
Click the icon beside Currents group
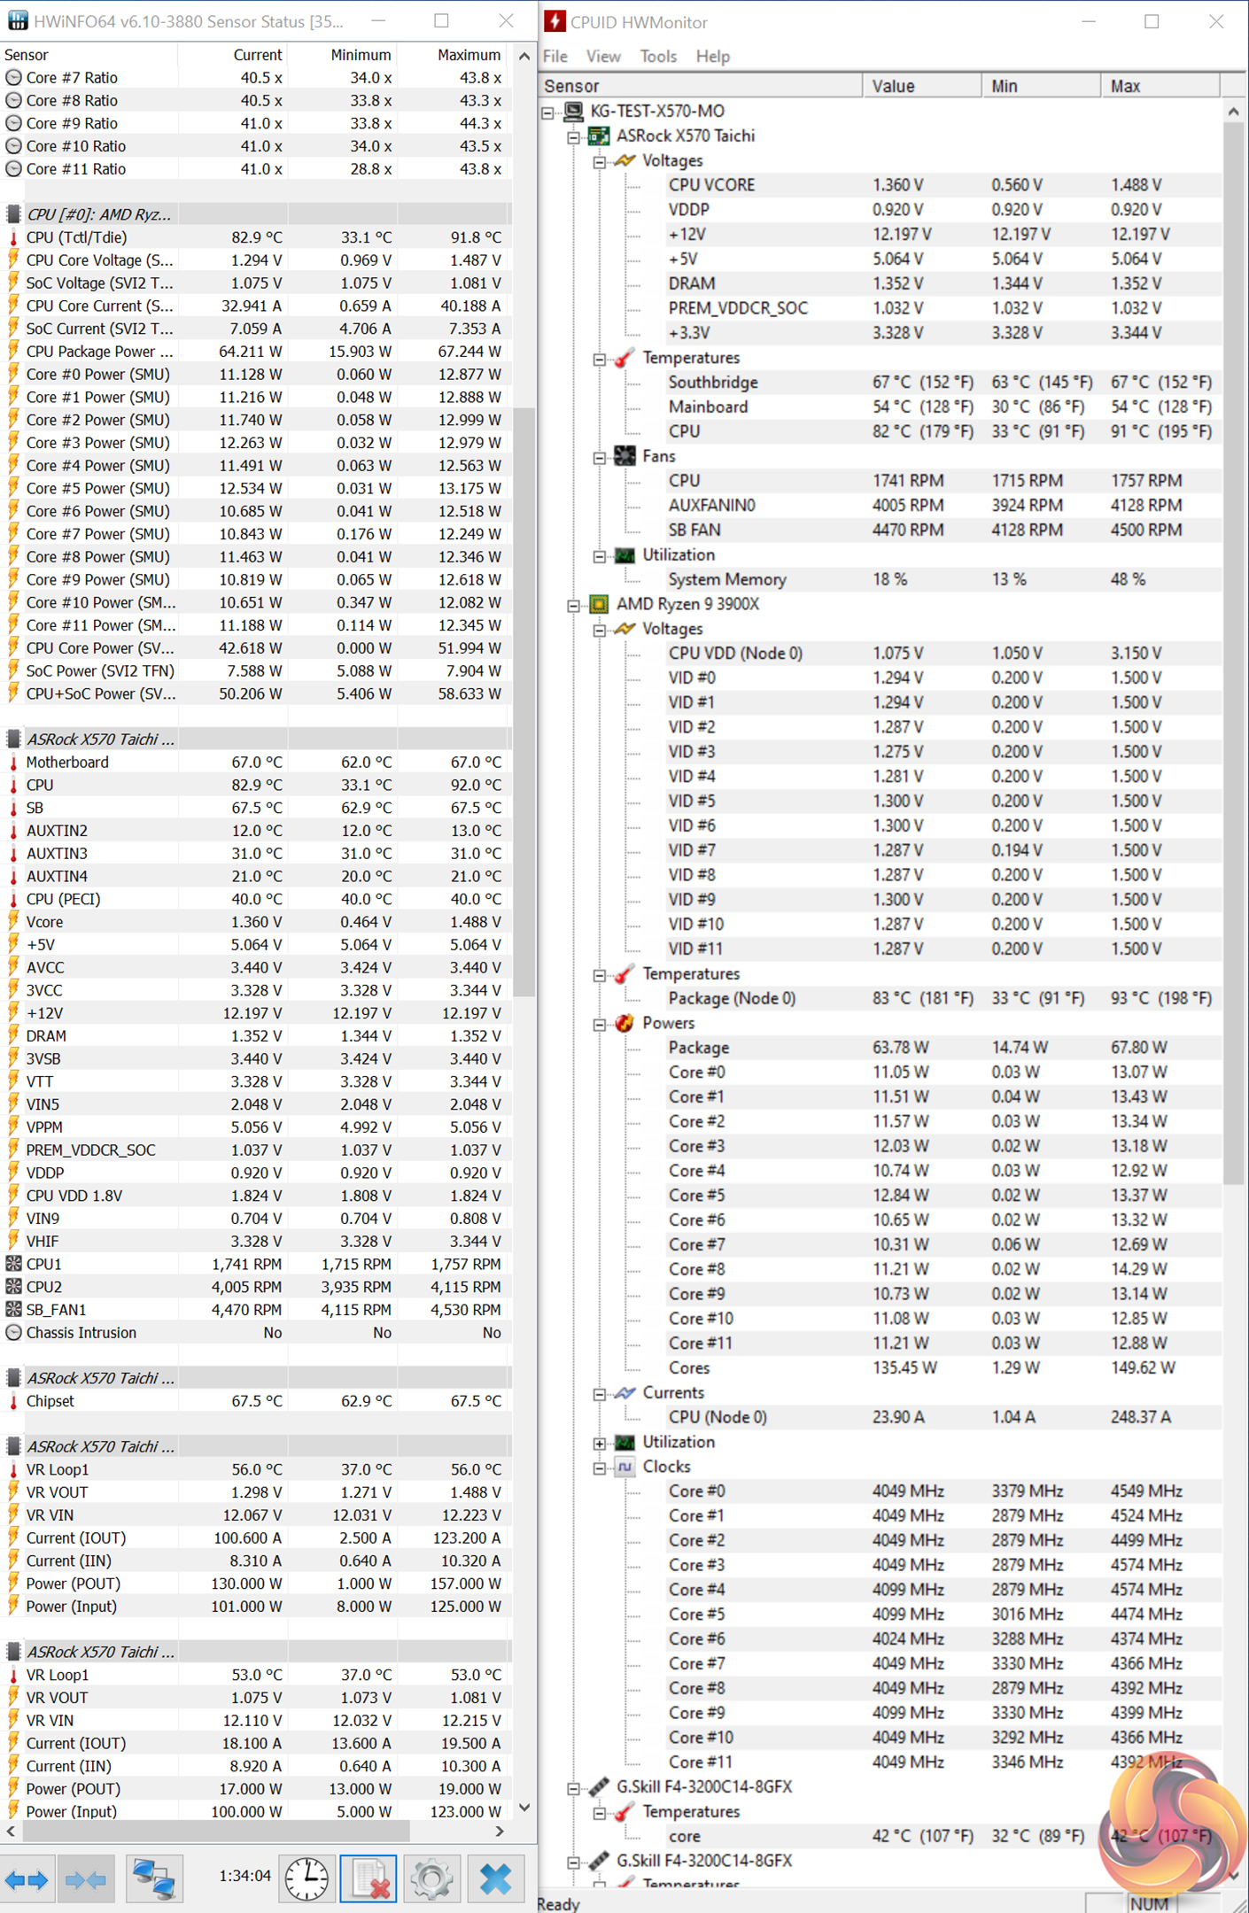point(624,1392)
